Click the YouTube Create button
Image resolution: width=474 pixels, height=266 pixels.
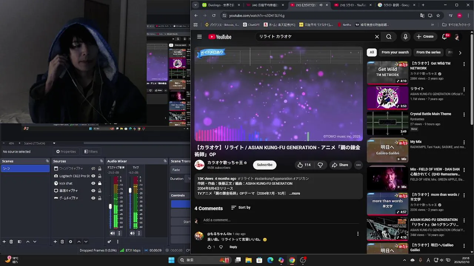tap(425, 37)
